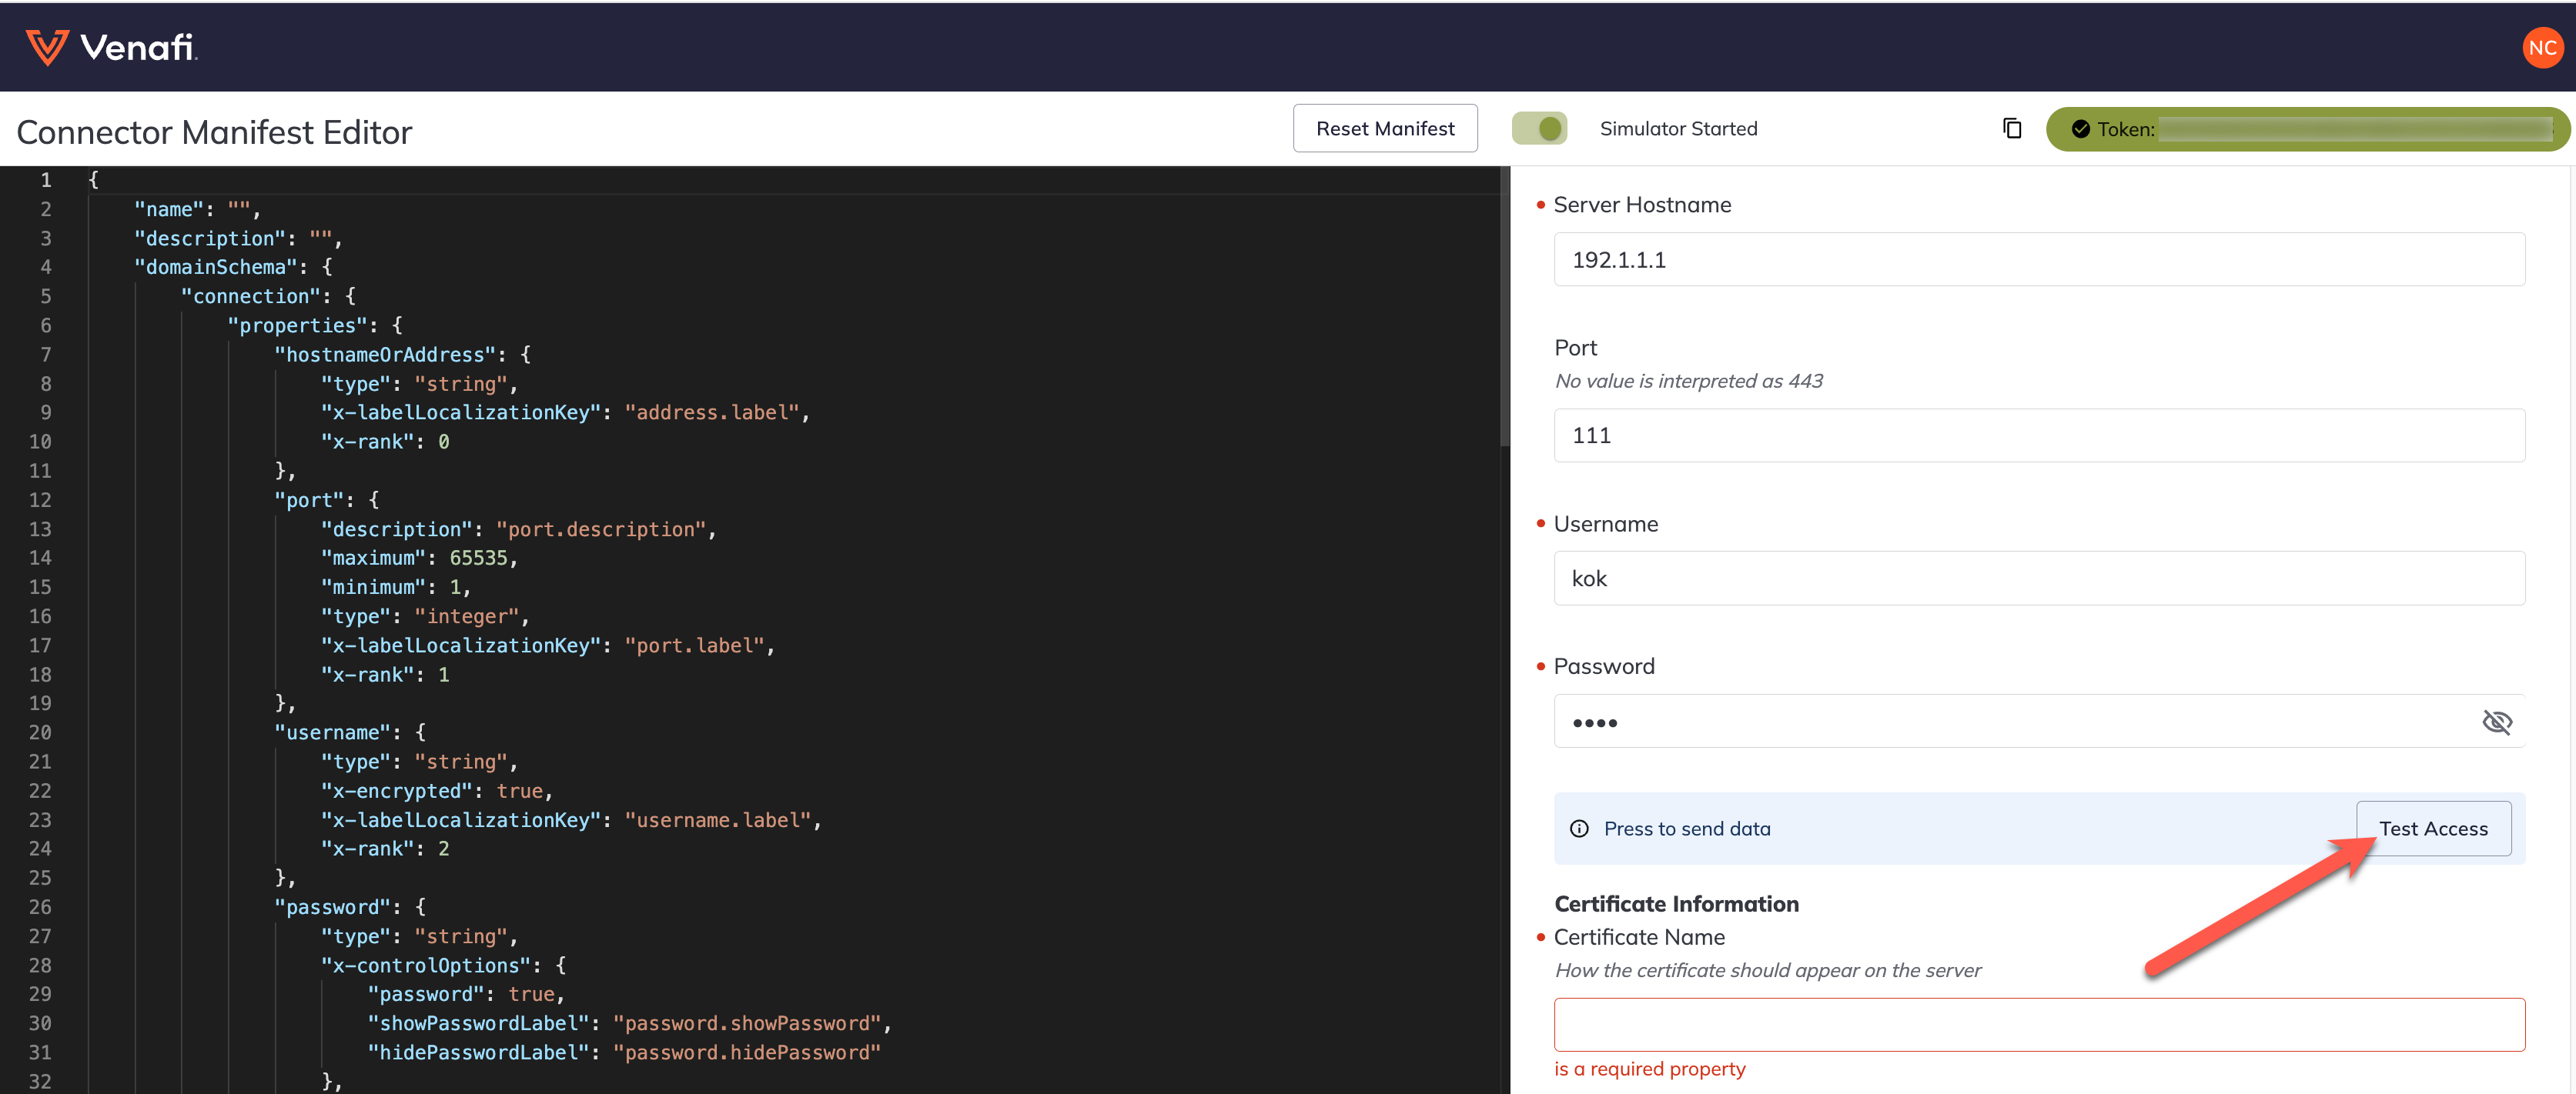Click the Test Access button
This screenshot has height=1094, width=2576.
2433,829
